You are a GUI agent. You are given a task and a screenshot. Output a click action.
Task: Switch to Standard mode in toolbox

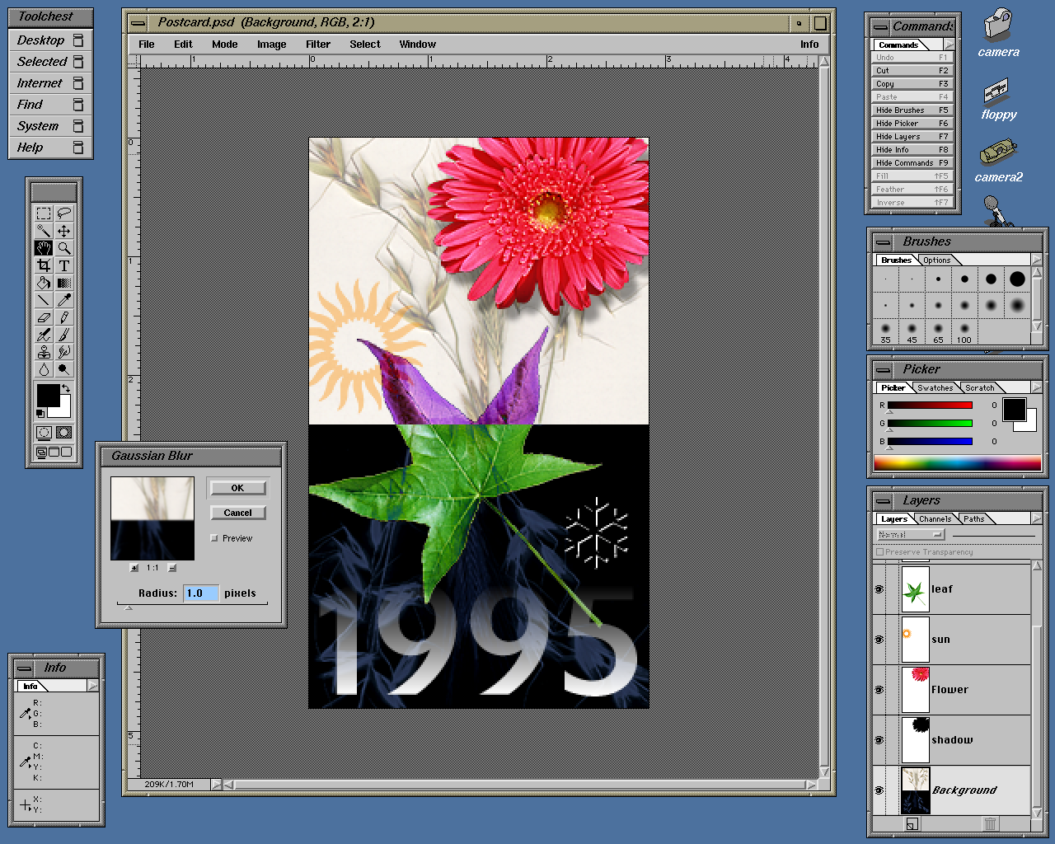[x=44, y=433]
